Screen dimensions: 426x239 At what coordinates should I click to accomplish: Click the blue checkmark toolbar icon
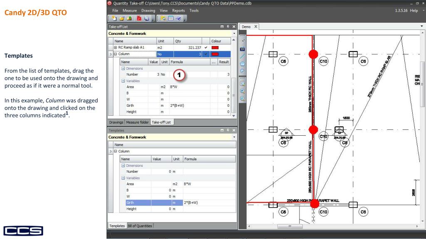[x=178, y=18]
